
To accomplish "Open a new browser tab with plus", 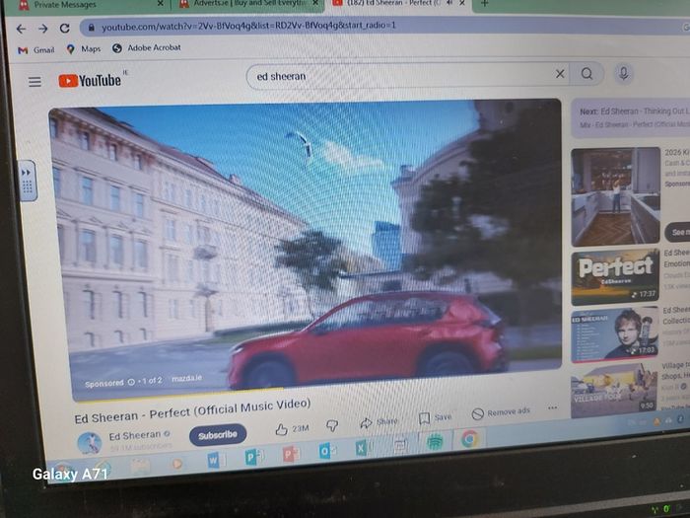I will click(485, 4).
